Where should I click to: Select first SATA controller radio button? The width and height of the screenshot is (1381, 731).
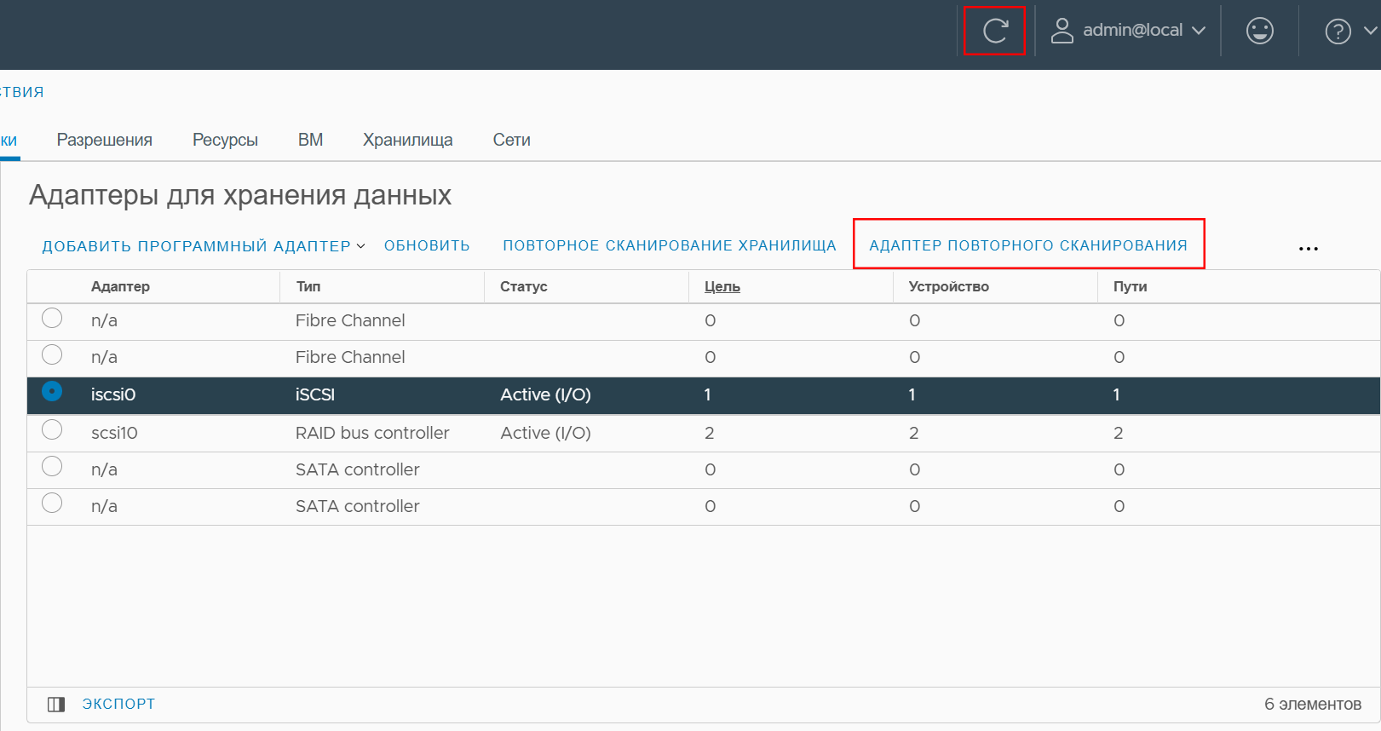[52, 466]
